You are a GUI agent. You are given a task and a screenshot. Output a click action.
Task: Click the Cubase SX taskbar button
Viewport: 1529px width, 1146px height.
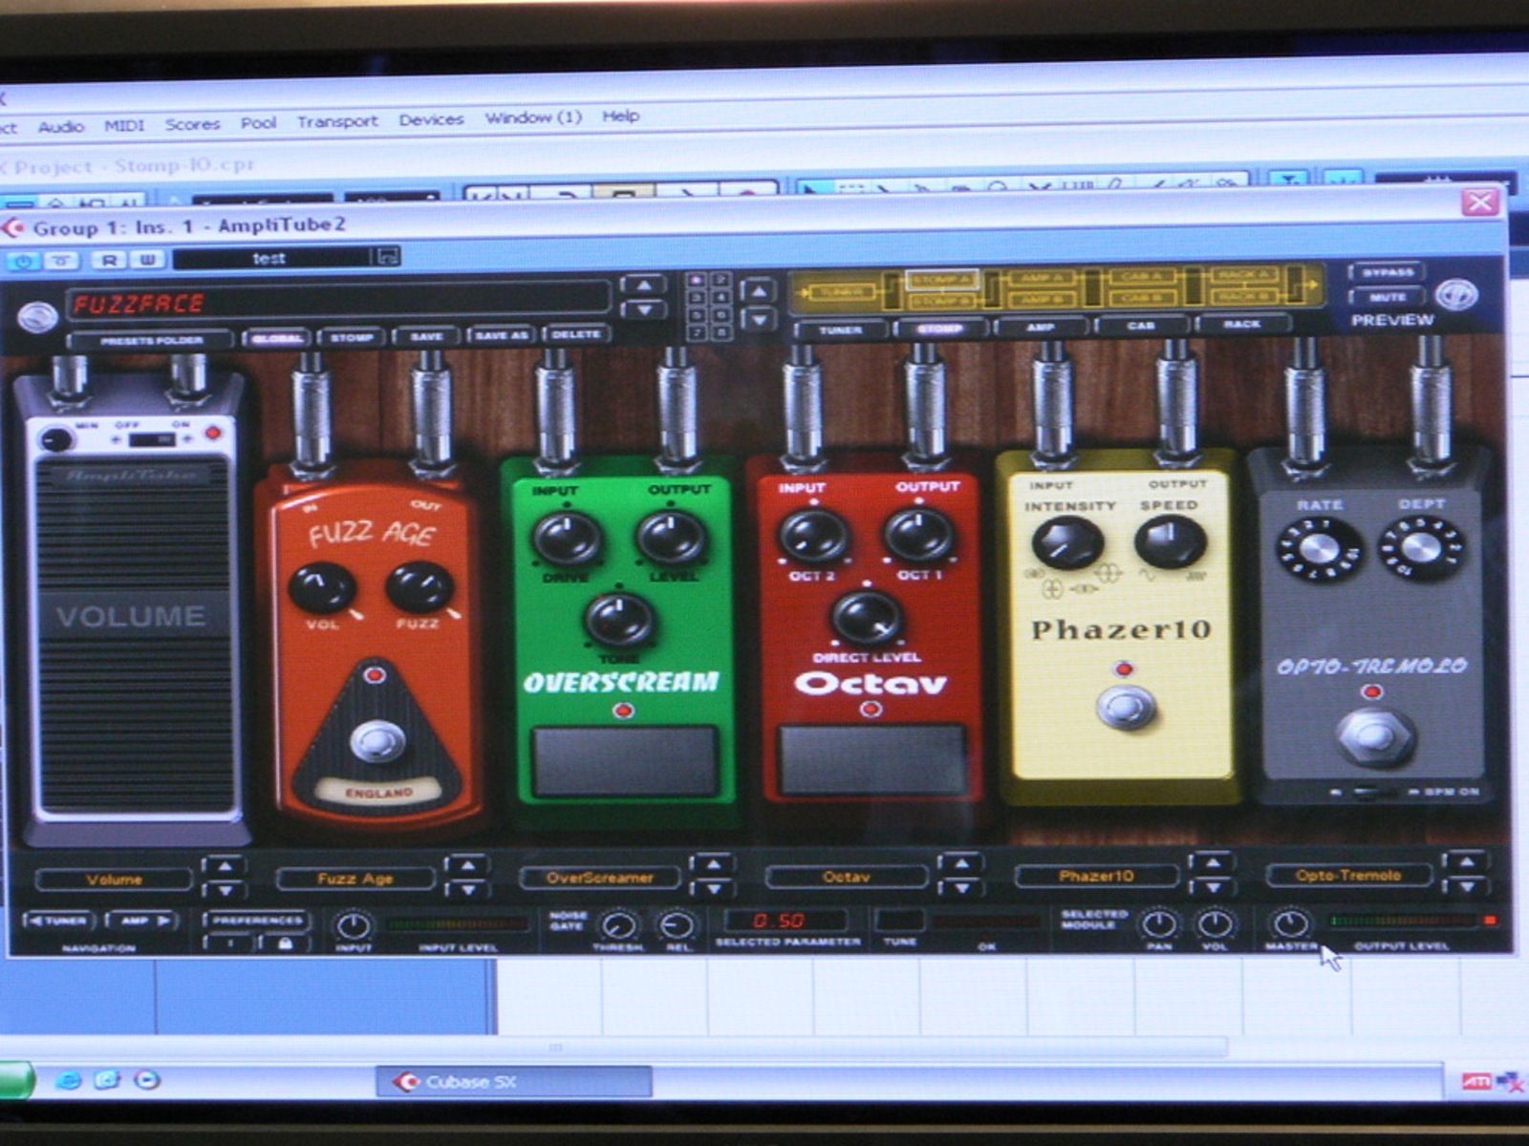point(514,1082)
